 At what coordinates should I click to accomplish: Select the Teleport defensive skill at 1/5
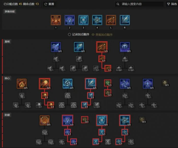click(68, 120)
